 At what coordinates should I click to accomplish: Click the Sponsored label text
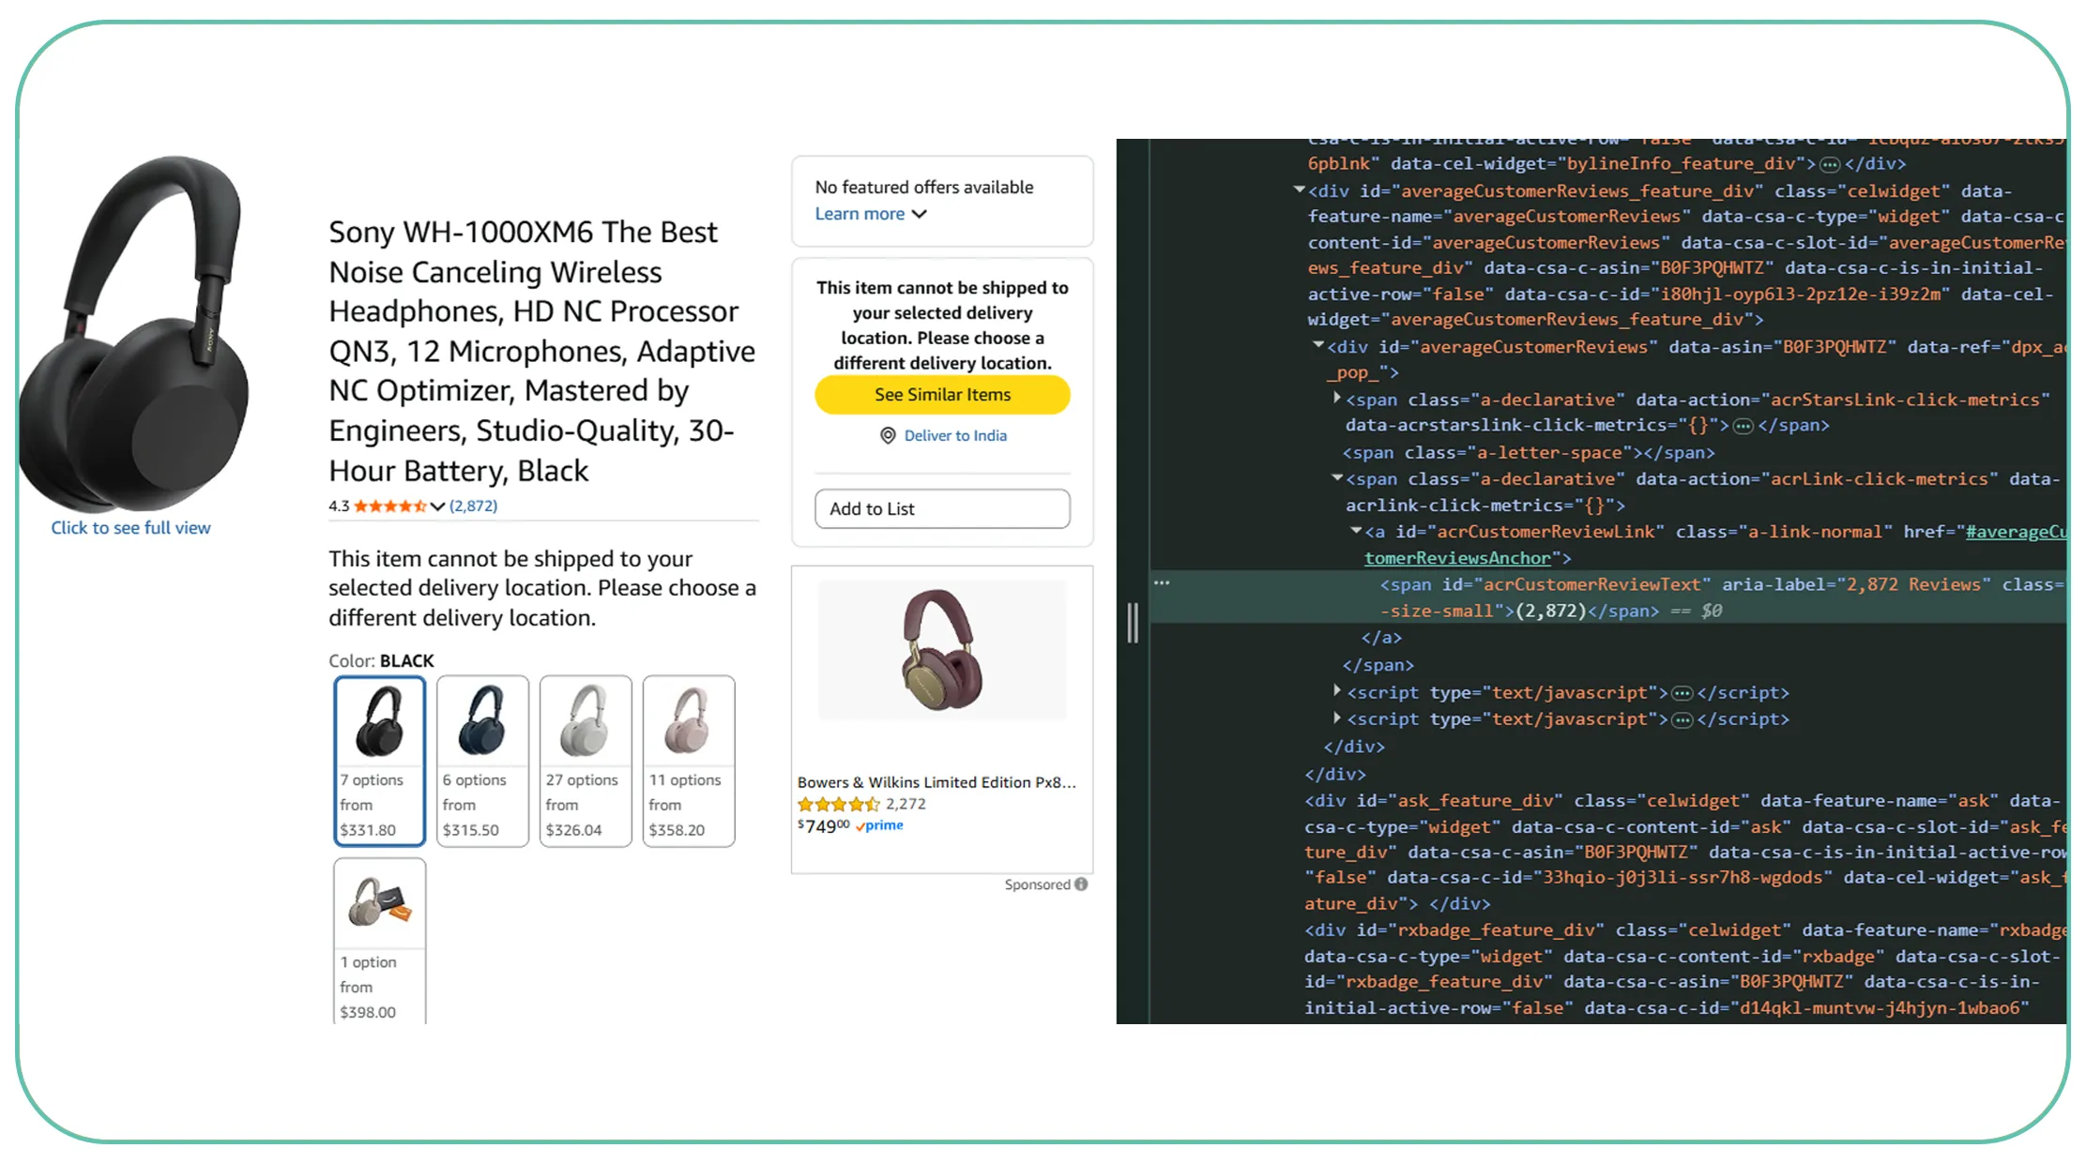click(x=1037, y=884)
